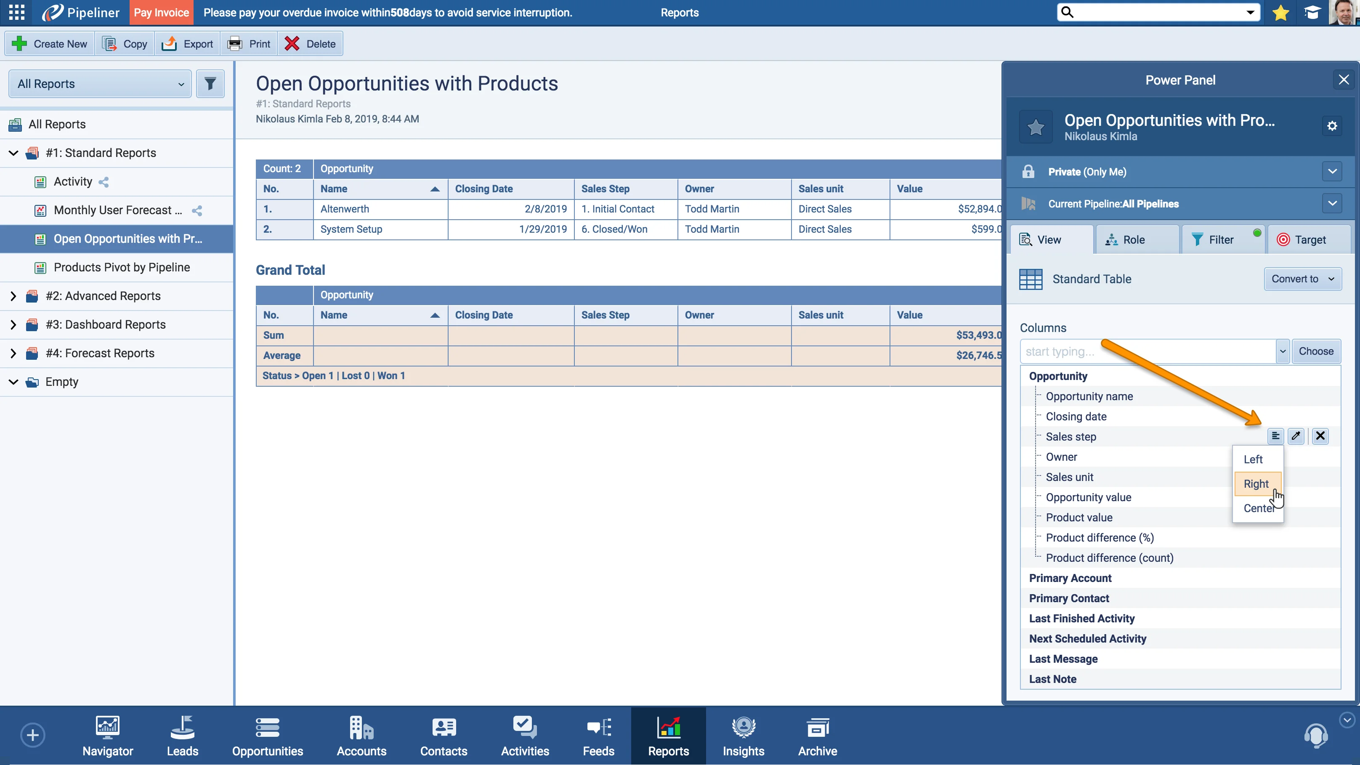This screenshot has height=765, width=1360.
Task: Open the columns list dropdown arrow
Action: point(1283,352)
